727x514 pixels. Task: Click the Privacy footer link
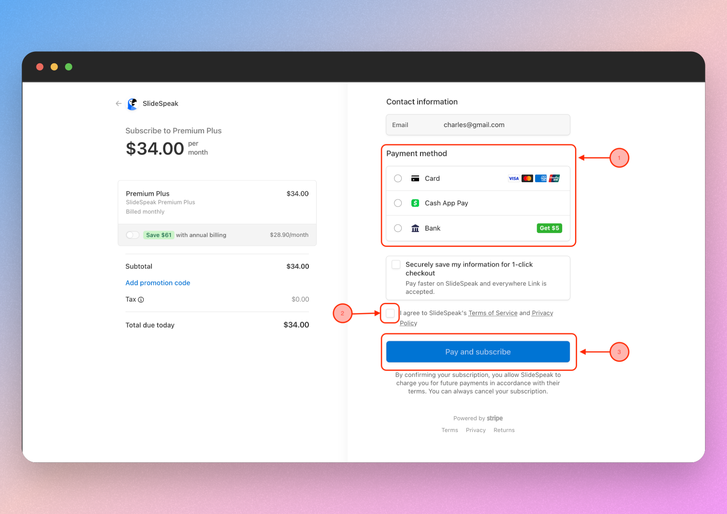[476, 430]
